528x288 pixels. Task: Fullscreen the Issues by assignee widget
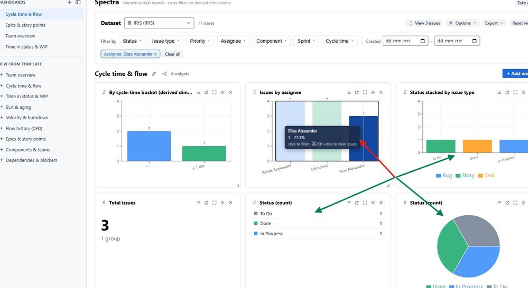tap(365, 92)
